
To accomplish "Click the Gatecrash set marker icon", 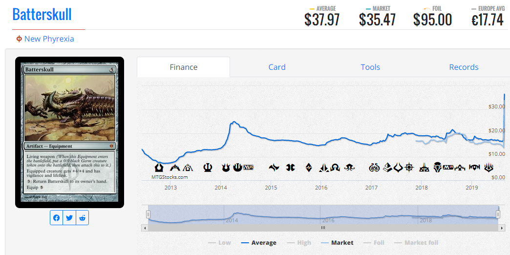I will coord(175,168).
